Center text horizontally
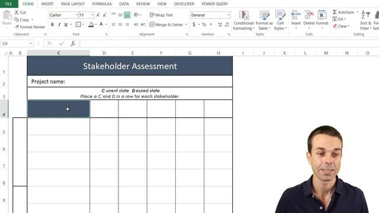379x213 pixels. [120, 24]
